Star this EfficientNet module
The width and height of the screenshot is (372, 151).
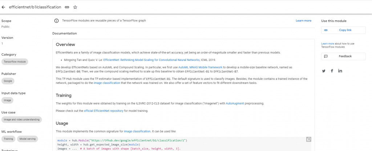pos(75,7)
